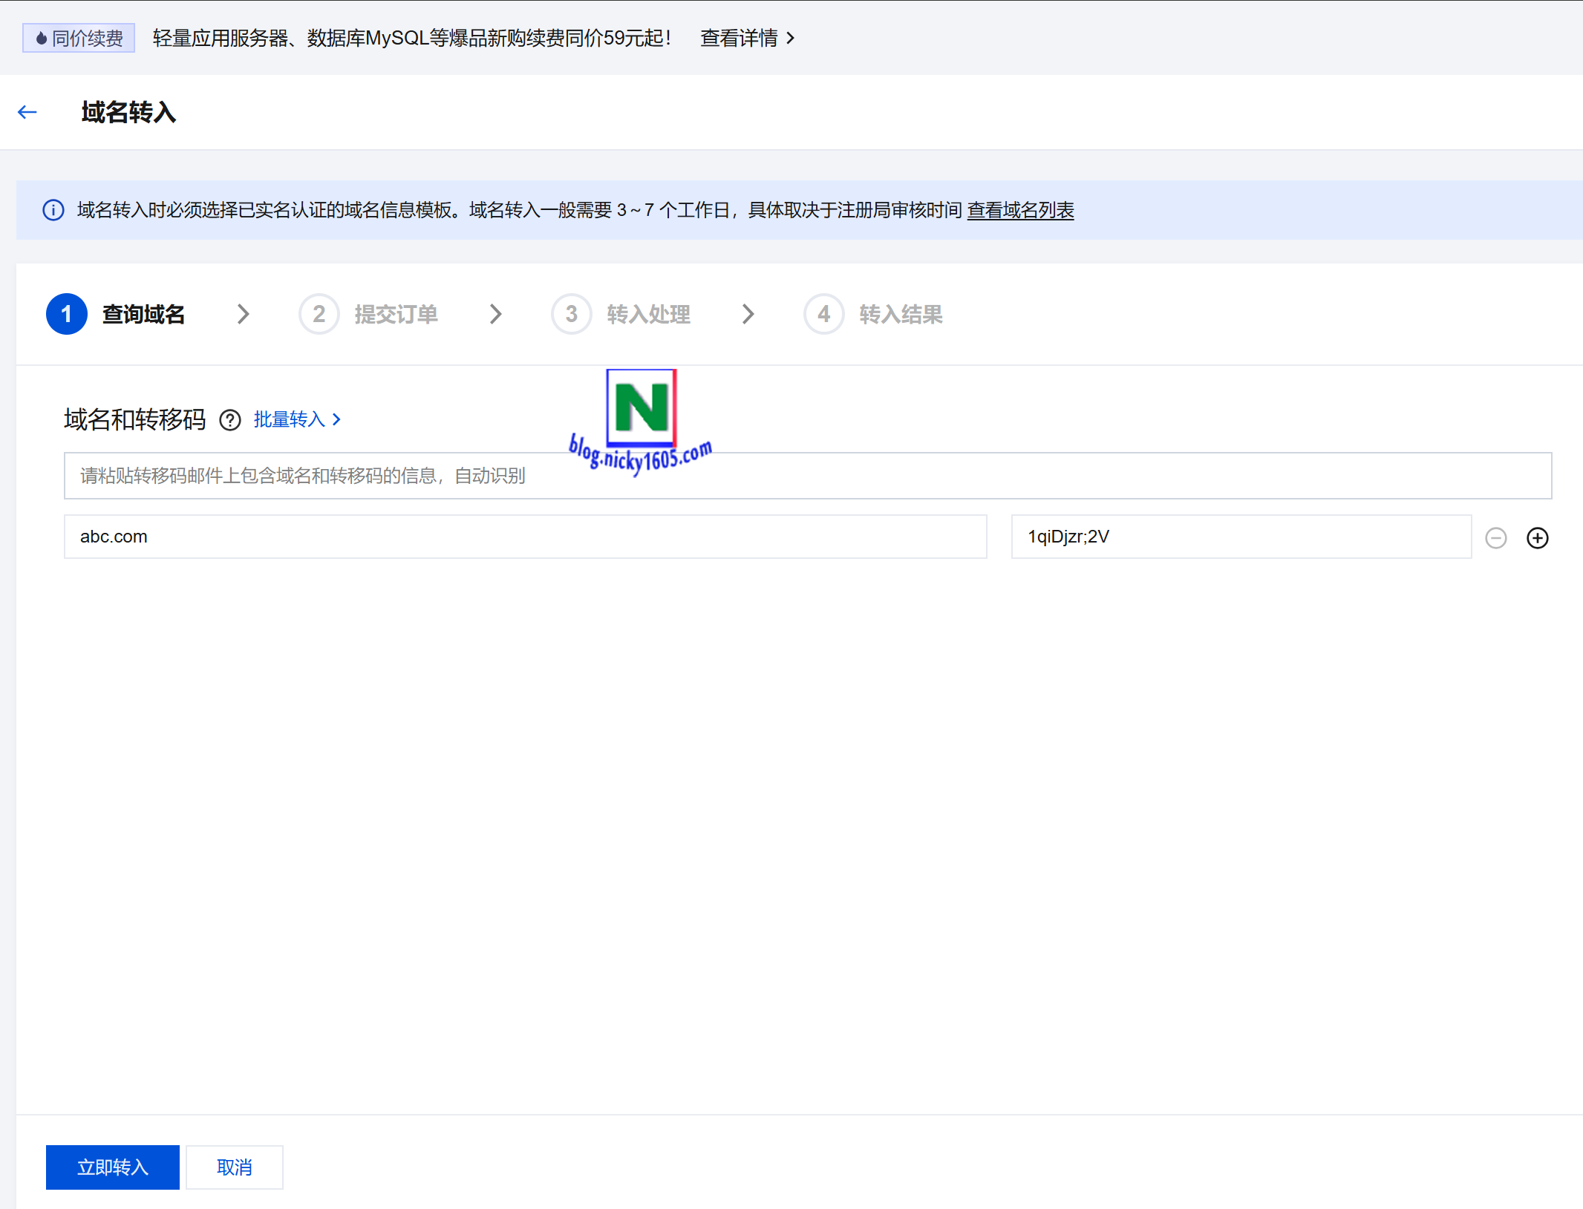The height and width of the screenshot is (1209, 1583).
Task: Click the transfer code field 1qiDjzr;2V
Action: point(1241,537)
